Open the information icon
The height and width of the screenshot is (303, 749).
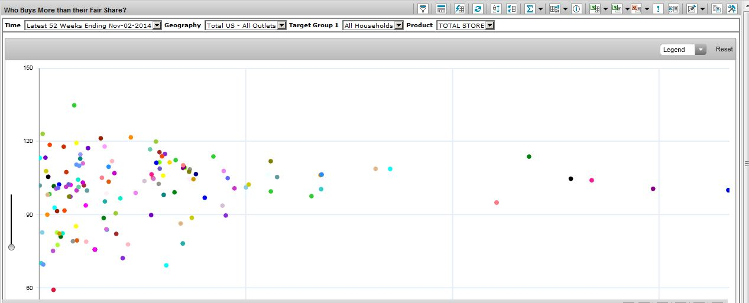point(577,9)
